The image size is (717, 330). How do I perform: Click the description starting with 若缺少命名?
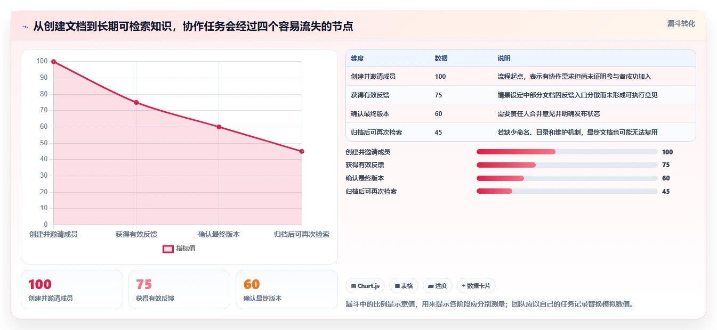click(577, 132)
